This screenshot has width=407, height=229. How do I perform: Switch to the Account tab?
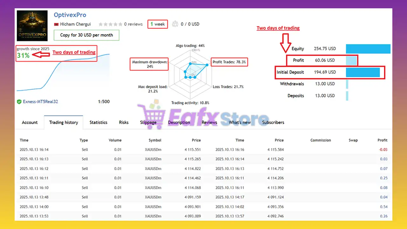coord(30,122)
